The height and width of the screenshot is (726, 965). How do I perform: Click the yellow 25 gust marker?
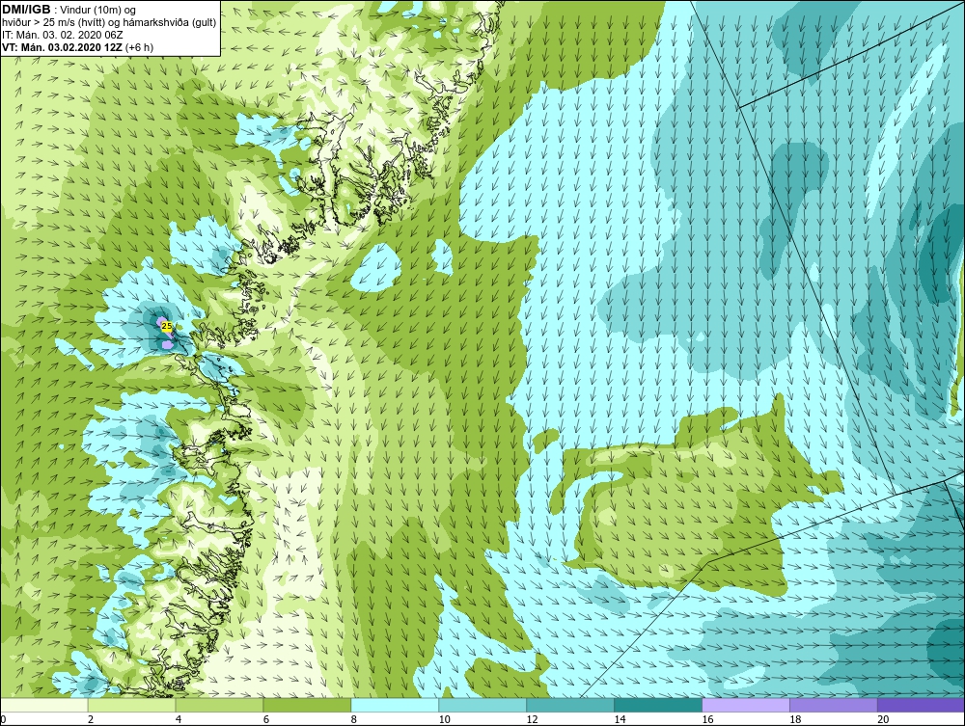point(166,327)
